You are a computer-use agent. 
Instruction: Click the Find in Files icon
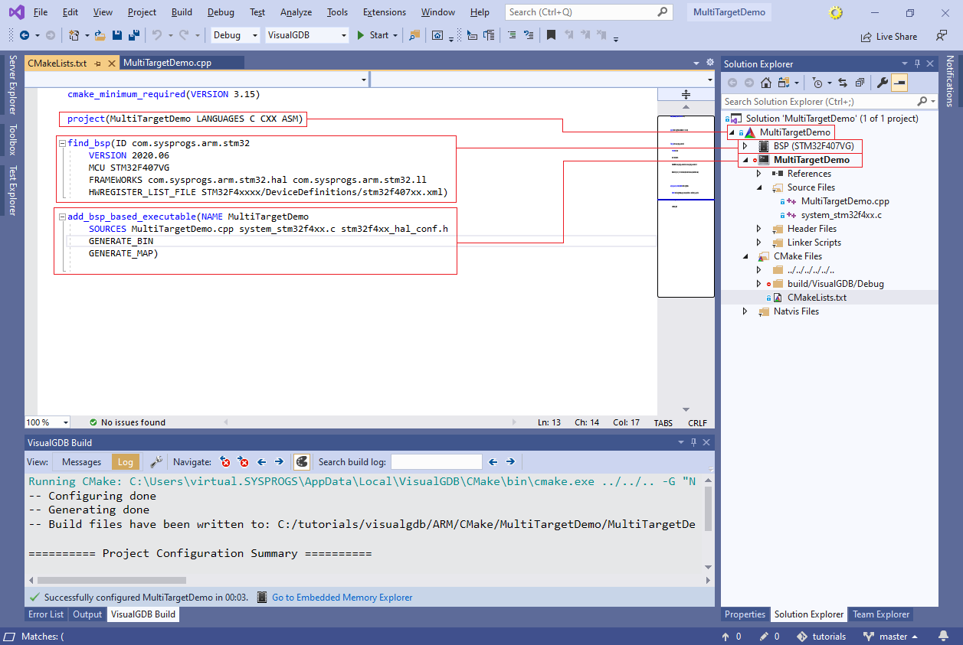[414, 35]
